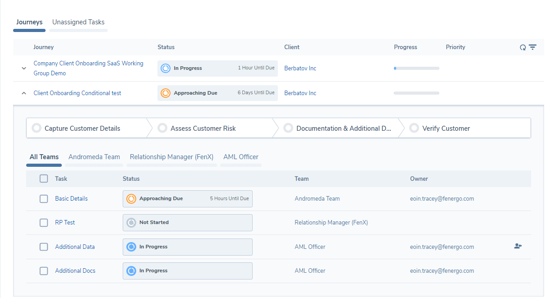
Task: Open the filter icon in journeys header
Action: point(533,47)
